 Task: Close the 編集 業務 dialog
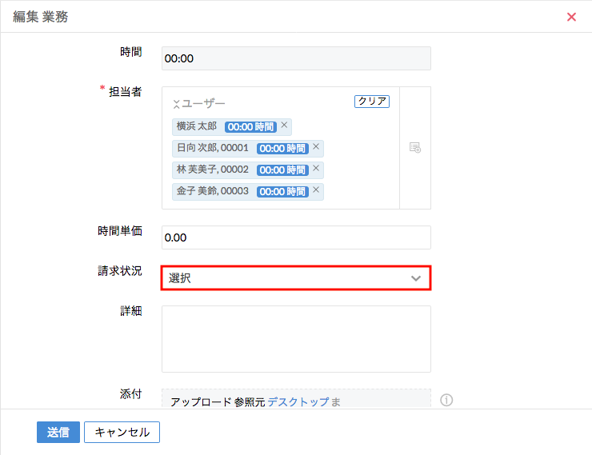(571, 17)
